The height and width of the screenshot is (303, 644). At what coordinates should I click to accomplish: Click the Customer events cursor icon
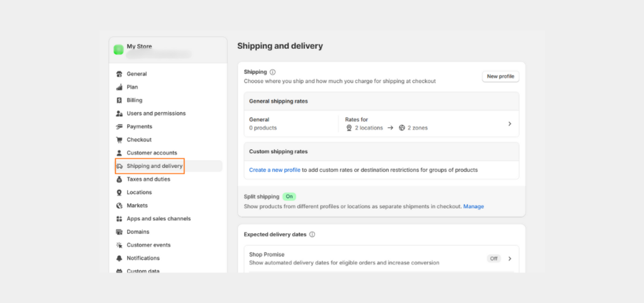click(119, 245)
